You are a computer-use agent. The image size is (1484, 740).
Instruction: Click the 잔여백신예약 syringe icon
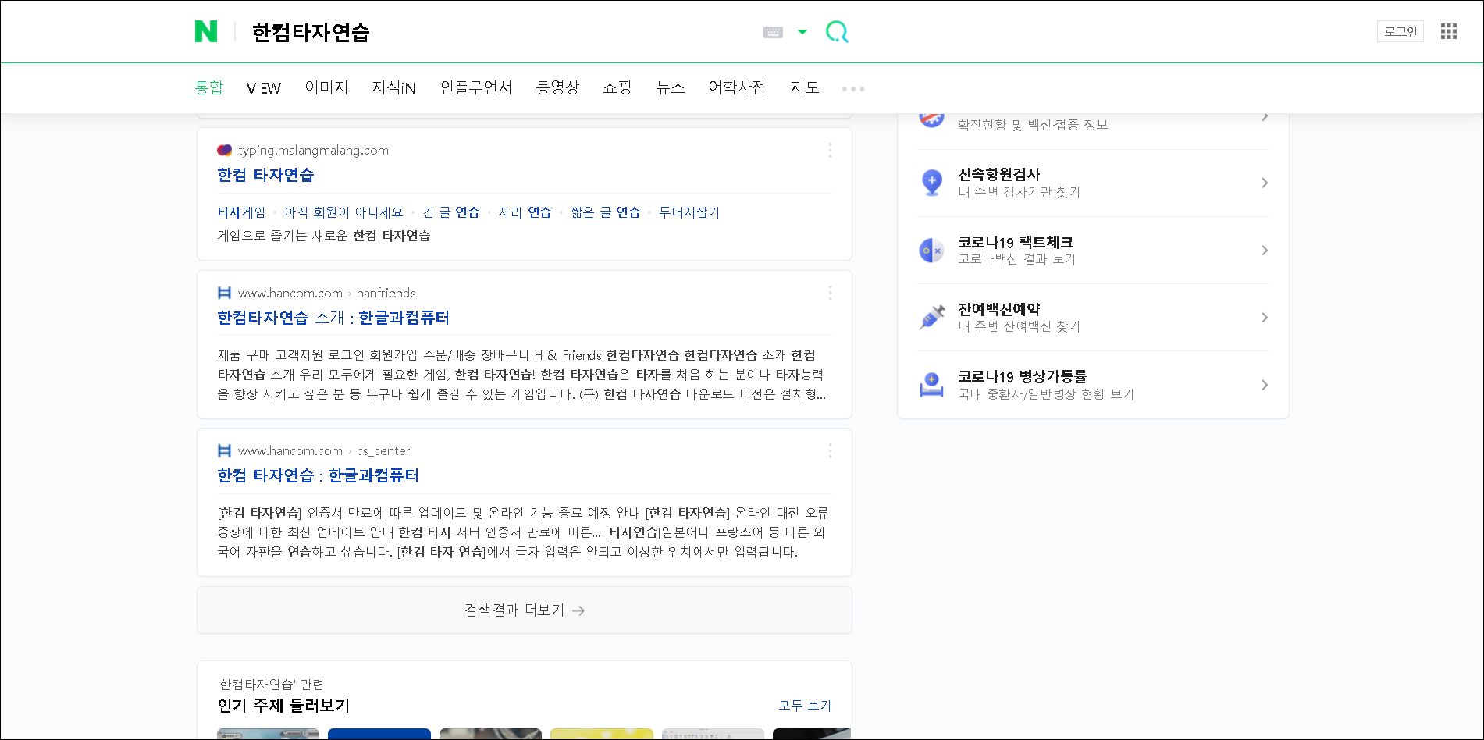[932, 318]
